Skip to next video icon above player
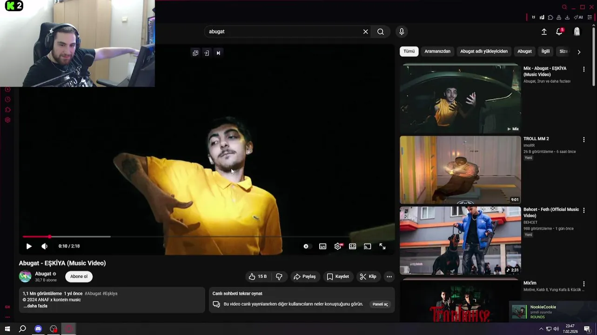This screenshot has height=335, width=597. click(x=218, y=53)
